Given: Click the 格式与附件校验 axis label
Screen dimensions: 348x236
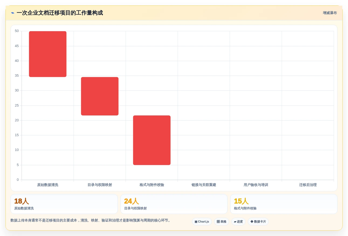Looking at the screenshot, I should point(152,185).
